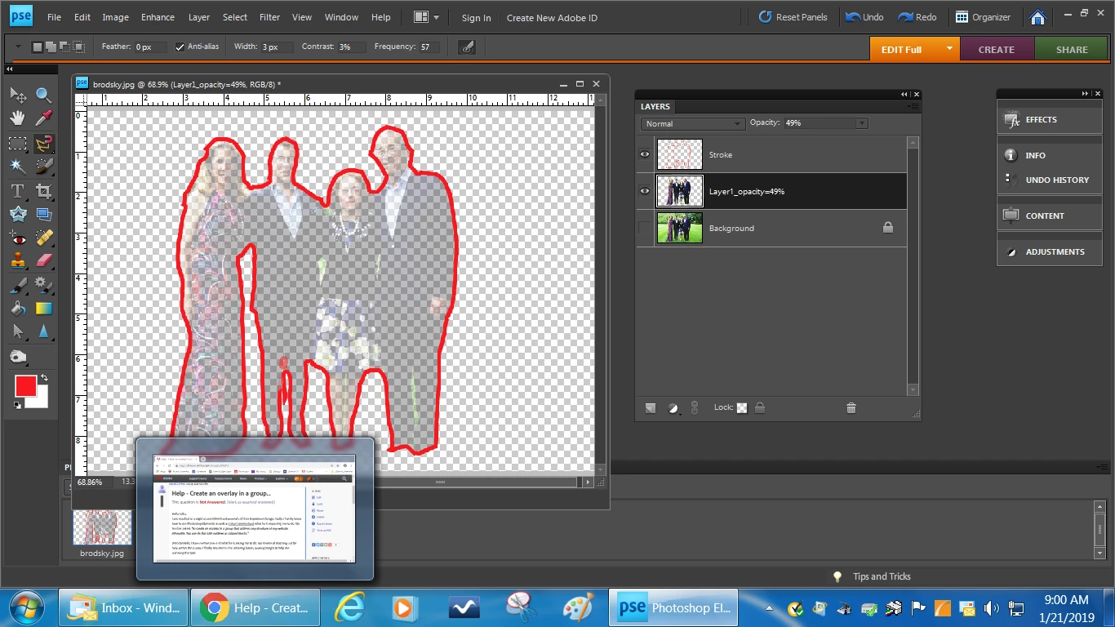The image size is (1115, 627).
Task: Select the Shape selection arrow tool
Action: coord(17,331)
